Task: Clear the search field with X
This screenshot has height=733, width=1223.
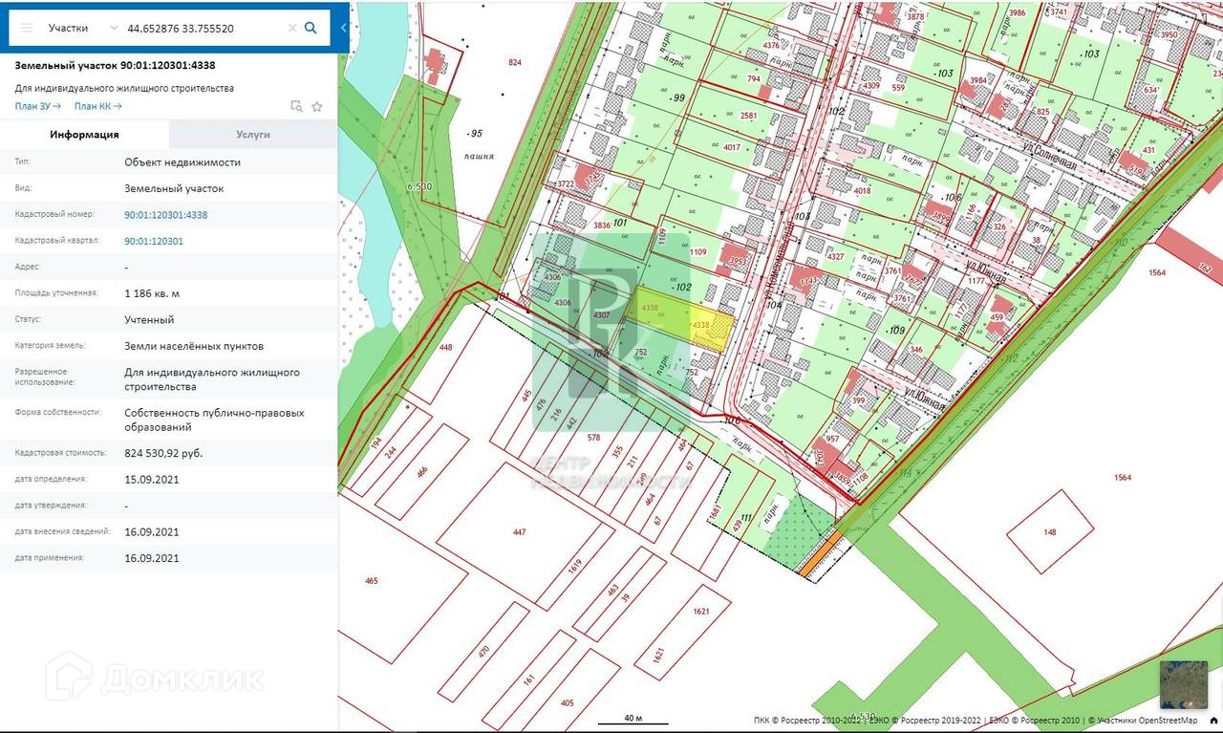Action: click(x=292, y=28)
